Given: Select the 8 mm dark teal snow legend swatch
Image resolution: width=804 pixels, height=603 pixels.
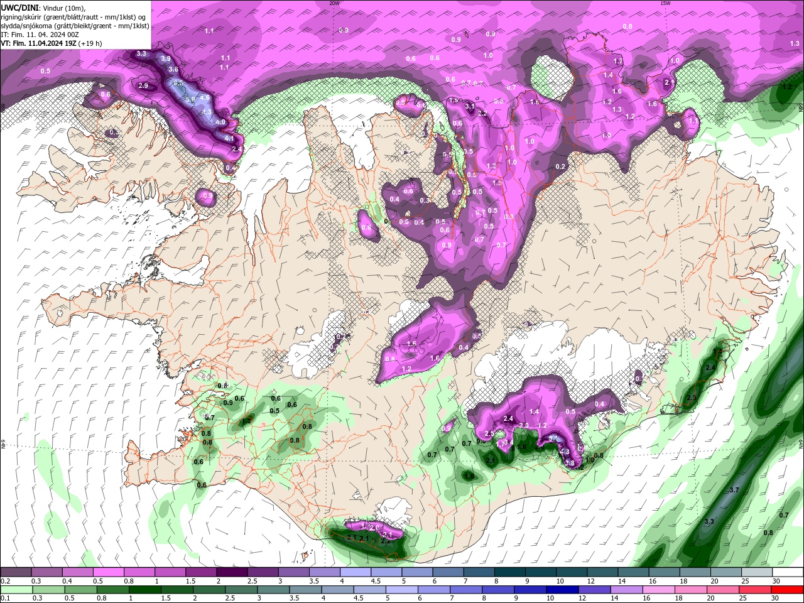Looking at the screenshot, I should click(x=509, y=572).
